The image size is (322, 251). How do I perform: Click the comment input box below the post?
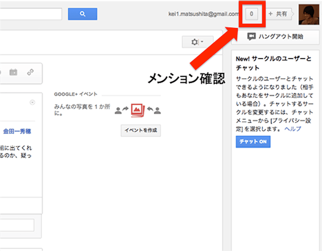tap(17, 225)
